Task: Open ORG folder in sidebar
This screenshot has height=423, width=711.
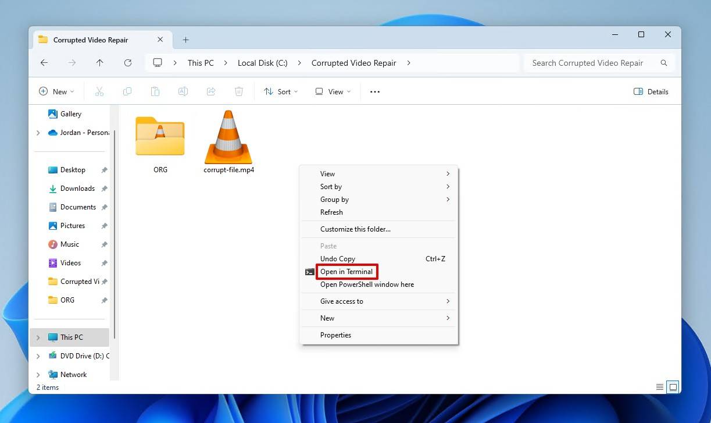Action: click(x=67, y=300)
